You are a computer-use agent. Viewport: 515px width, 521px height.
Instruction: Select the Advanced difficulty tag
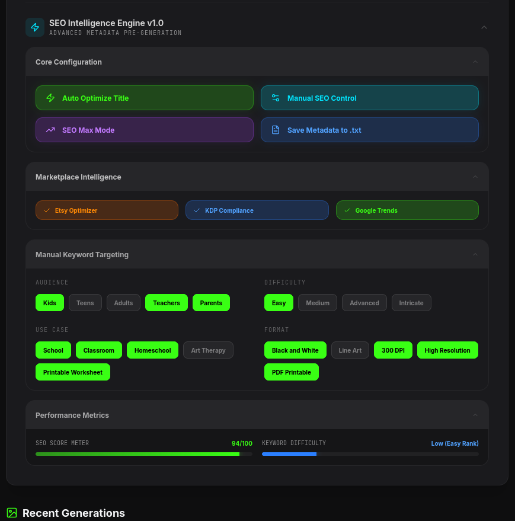click(x=364, y=303)
